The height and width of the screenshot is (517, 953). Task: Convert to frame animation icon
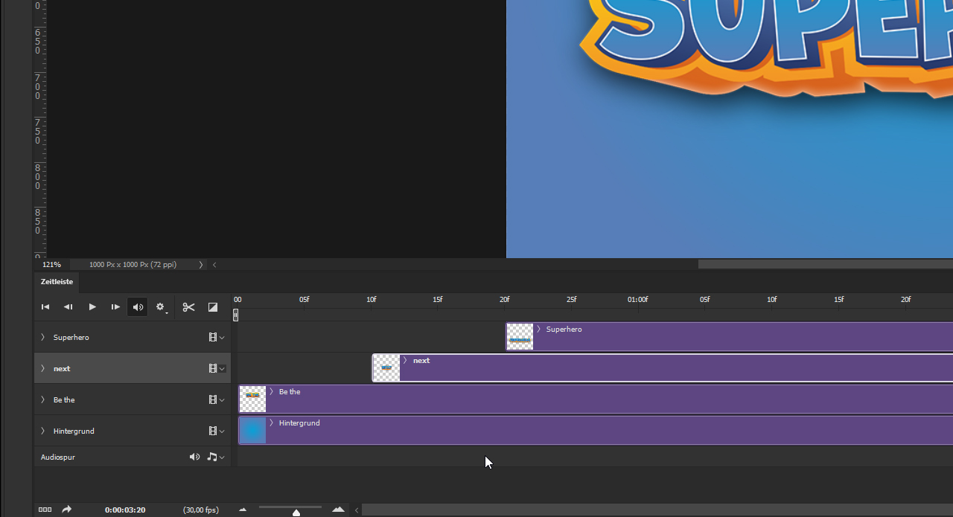pos(45,510)
